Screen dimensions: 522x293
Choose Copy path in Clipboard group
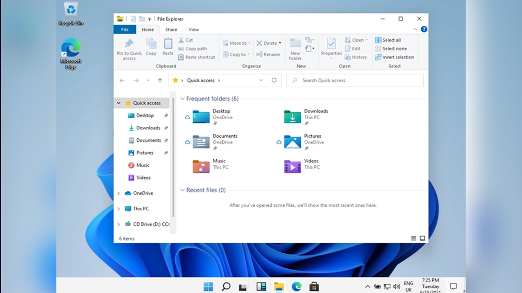point(193,49)
